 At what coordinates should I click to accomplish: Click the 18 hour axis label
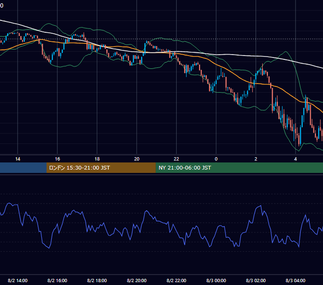(x=97, y=159)
